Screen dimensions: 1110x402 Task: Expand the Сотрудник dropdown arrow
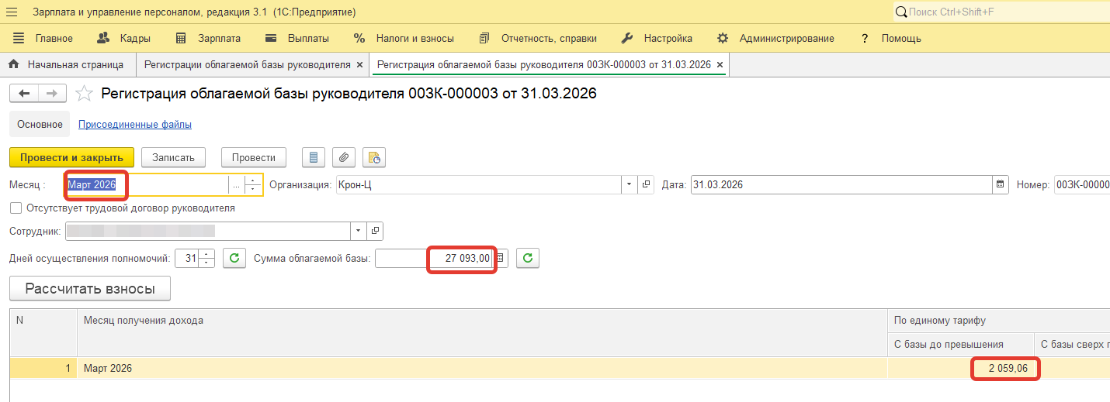[x=358, y=231]
